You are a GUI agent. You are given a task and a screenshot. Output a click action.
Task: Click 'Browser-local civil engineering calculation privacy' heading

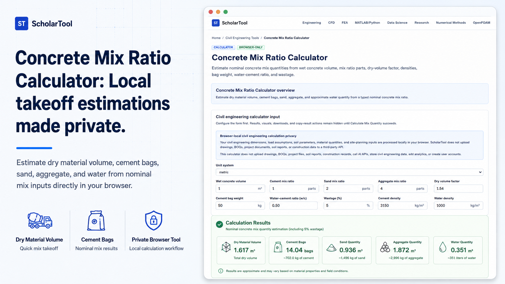tap(258, 136)
